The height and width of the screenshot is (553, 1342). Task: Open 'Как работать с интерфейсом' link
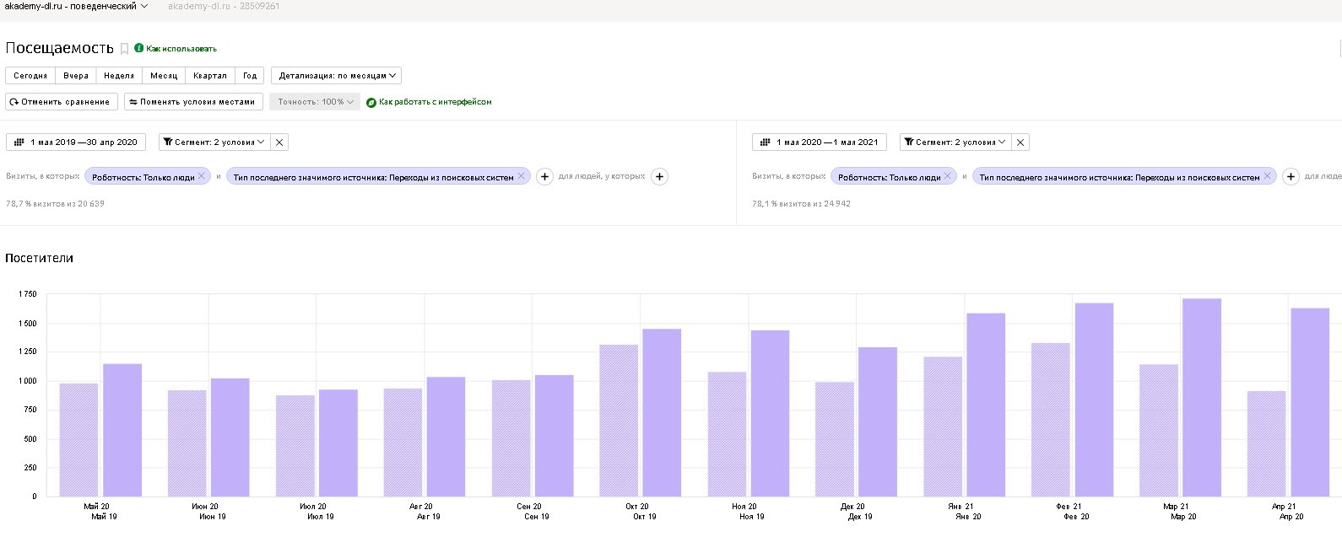[x=429, y=102]
